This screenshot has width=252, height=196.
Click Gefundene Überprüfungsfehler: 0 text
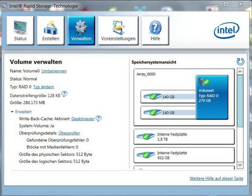[57, 140]
